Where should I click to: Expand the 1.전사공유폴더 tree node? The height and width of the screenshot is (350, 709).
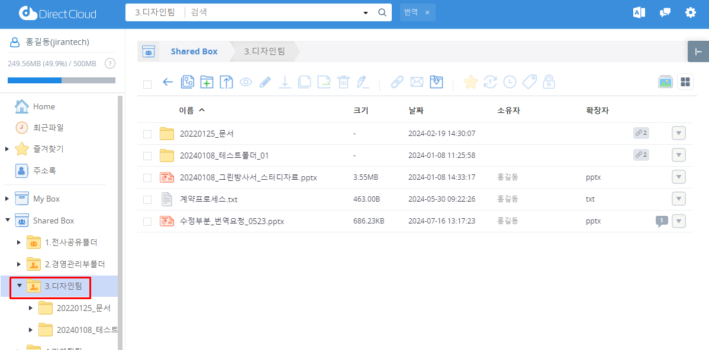point(19,242)
